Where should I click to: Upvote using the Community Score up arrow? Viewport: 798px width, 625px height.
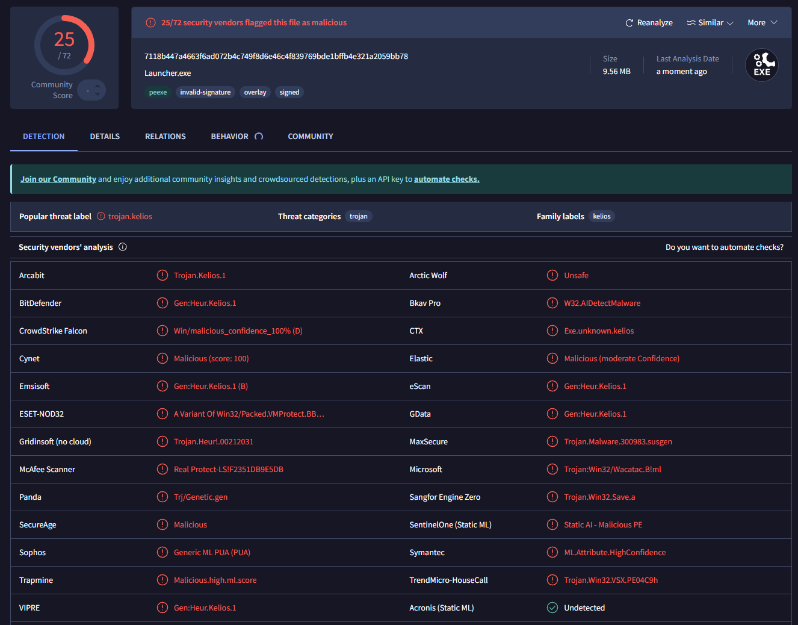(97, 86)
